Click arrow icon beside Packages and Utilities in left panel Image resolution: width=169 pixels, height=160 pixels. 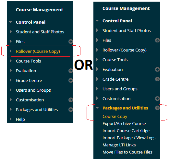[71, 109]
